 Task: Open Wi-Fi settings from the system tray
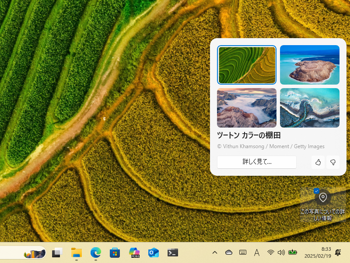tap(271, 252)
